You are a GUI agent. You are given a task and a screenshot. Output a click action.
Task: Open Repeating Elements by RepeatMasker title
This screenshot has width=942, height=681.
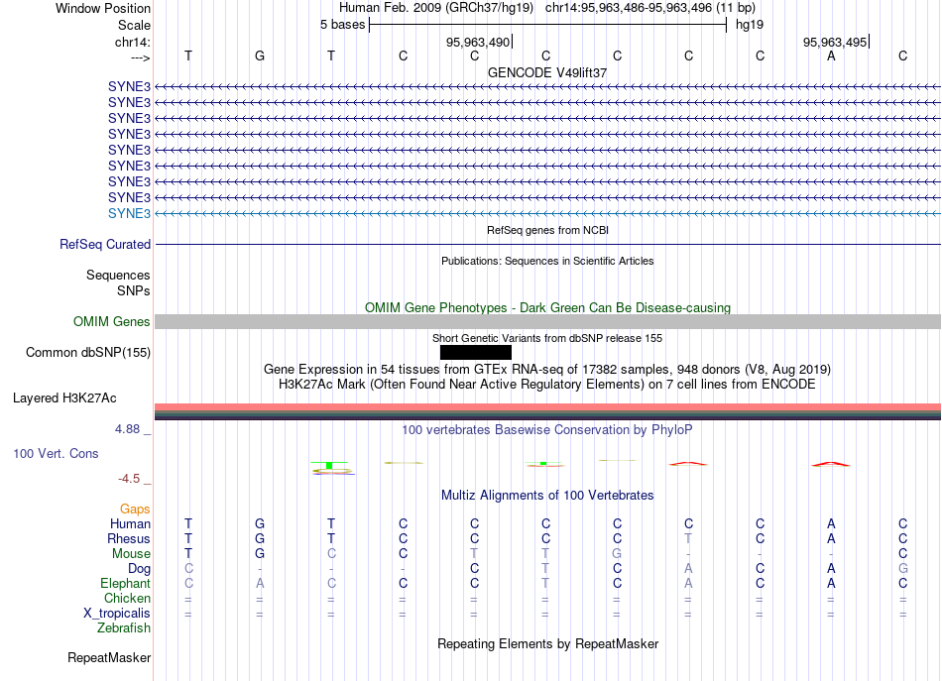click(547, 643)
